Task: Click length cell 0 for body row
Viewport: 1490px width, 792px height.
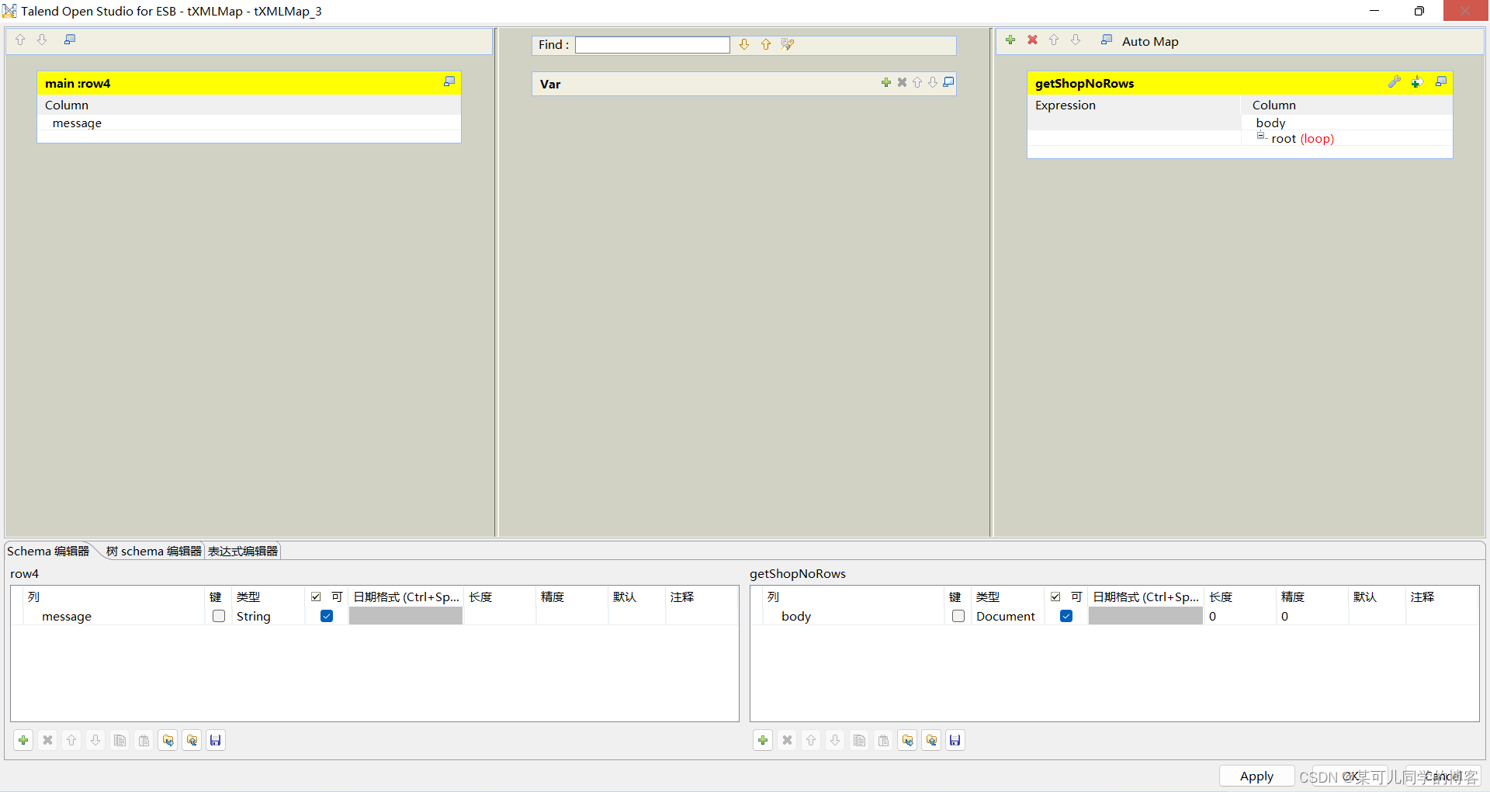Action: (x=1239, y=616)
